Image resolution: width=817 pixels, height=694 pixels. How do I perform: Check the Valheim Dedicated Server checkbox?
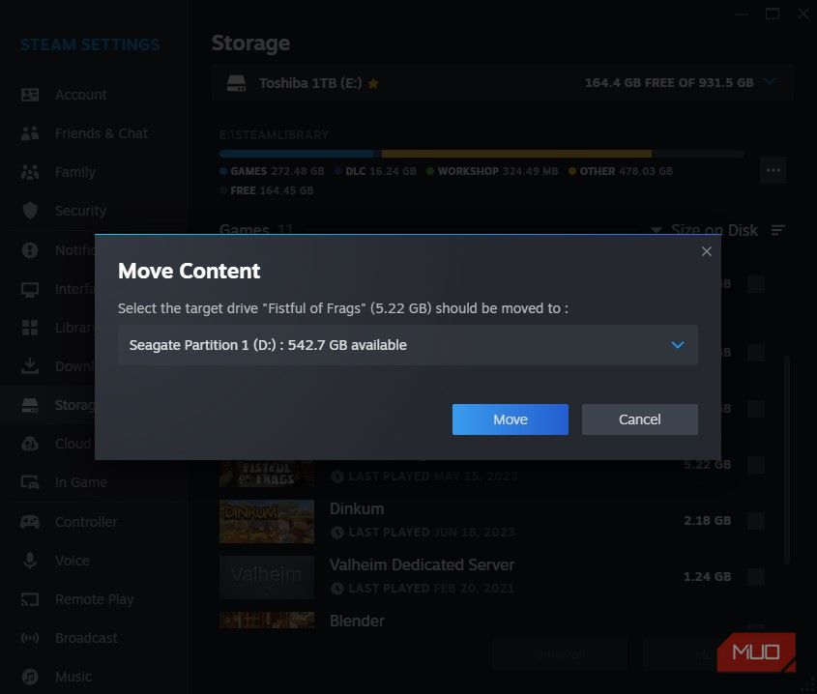pyautogui.click(x=755, y=576)
